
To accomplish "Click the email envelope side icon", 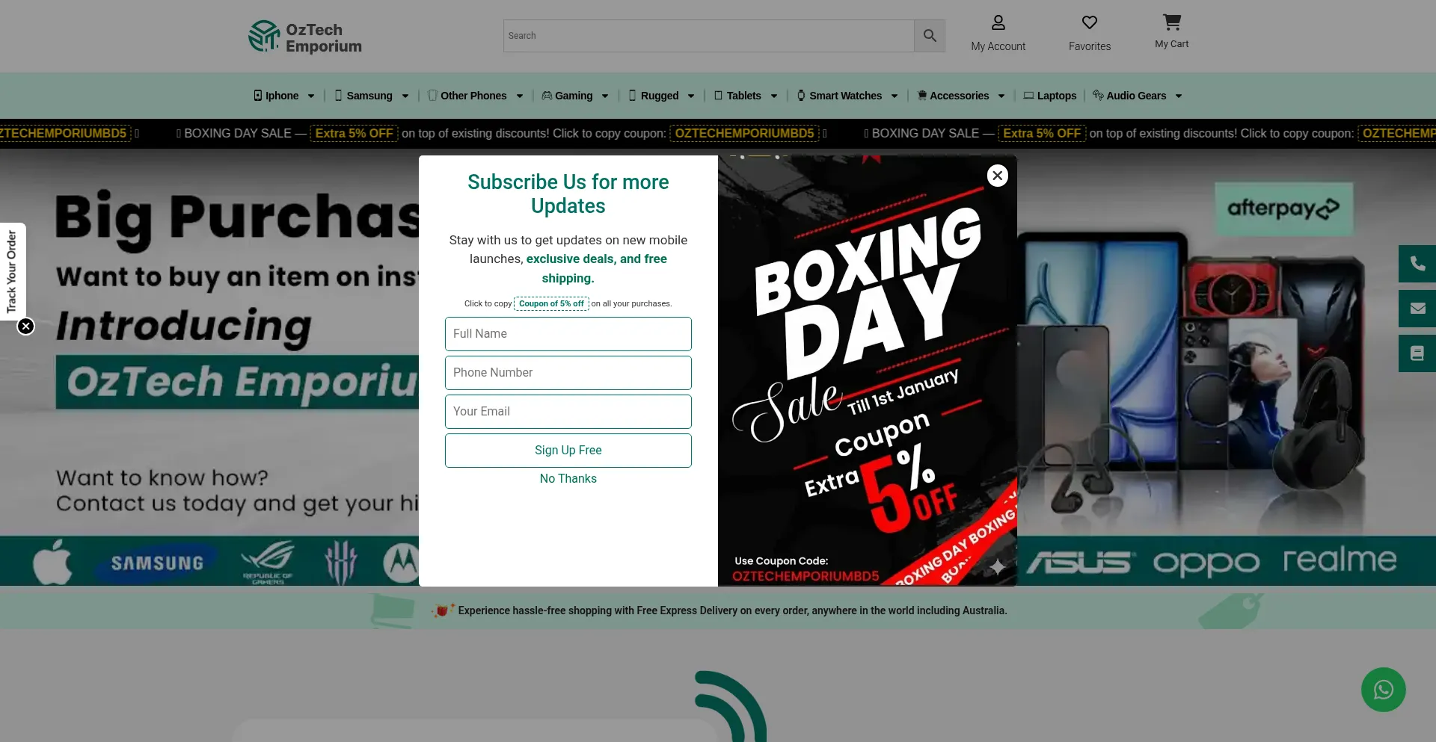I will pyautogui.click(x=1417, y=309).
